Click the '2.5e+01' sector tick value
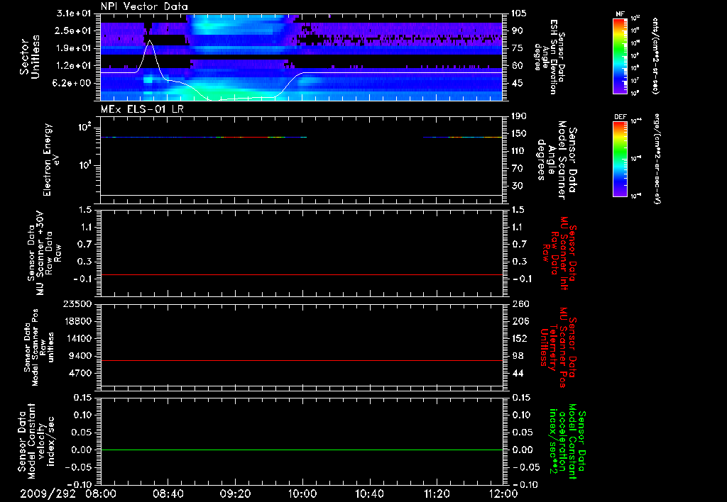This screenshot has width=727, height=502. (74, 30)
